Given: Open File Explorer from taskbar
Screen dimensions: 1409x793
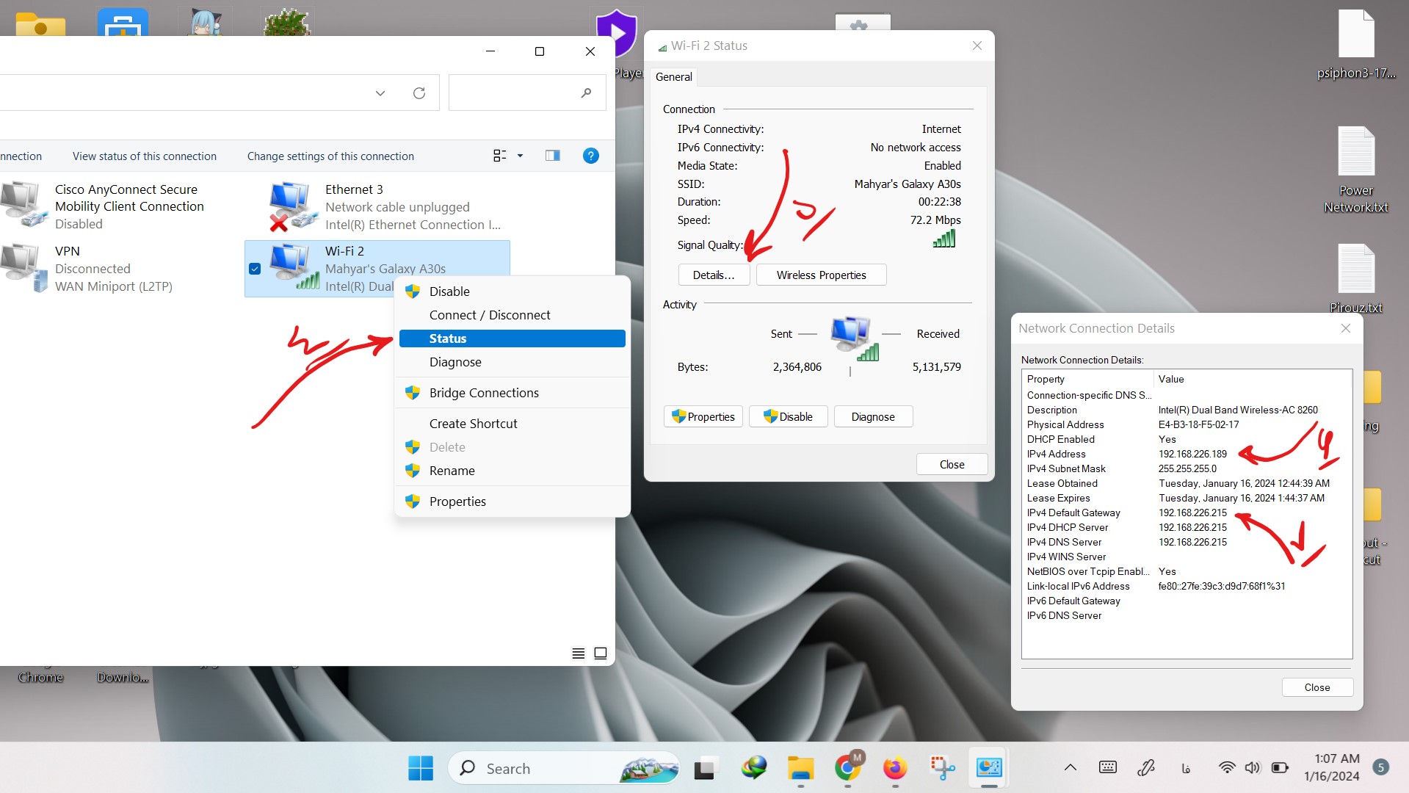Looking at the screenshot, I should coord(801,768).
